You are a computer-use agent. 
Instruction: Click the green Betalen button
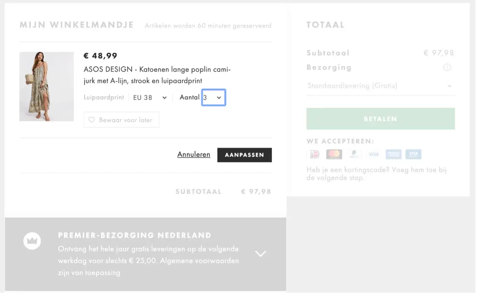point(380,119)
